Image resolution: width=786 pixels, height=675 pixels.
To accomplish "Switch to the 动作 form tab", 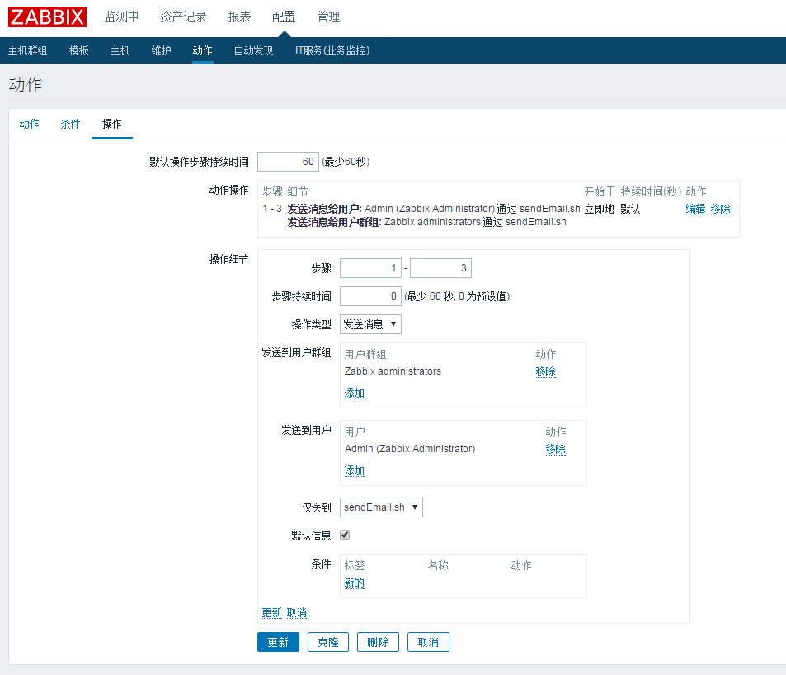I will [x=29, y=124].
